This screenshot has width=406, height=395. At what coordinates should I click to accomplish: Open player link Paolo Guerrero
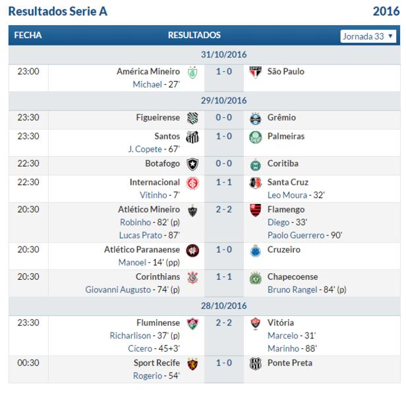point(296,235)
